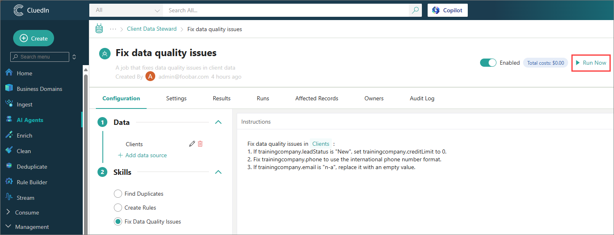Click the Run Now button

pos(591,63)
